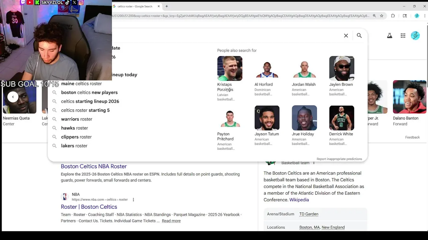Open Jrue Holiday photo card

pos(304,118)
